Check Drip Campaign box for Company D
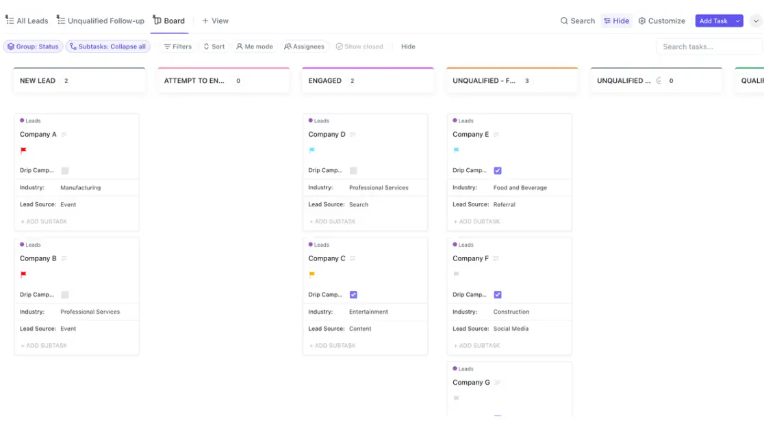The height and width of the screenshot is (423, 764). point(353,171)
